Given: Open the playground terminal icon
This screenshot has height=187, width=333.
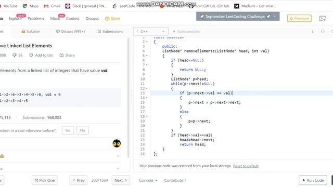Looking at the screenshot, I should tap(323, 19).
